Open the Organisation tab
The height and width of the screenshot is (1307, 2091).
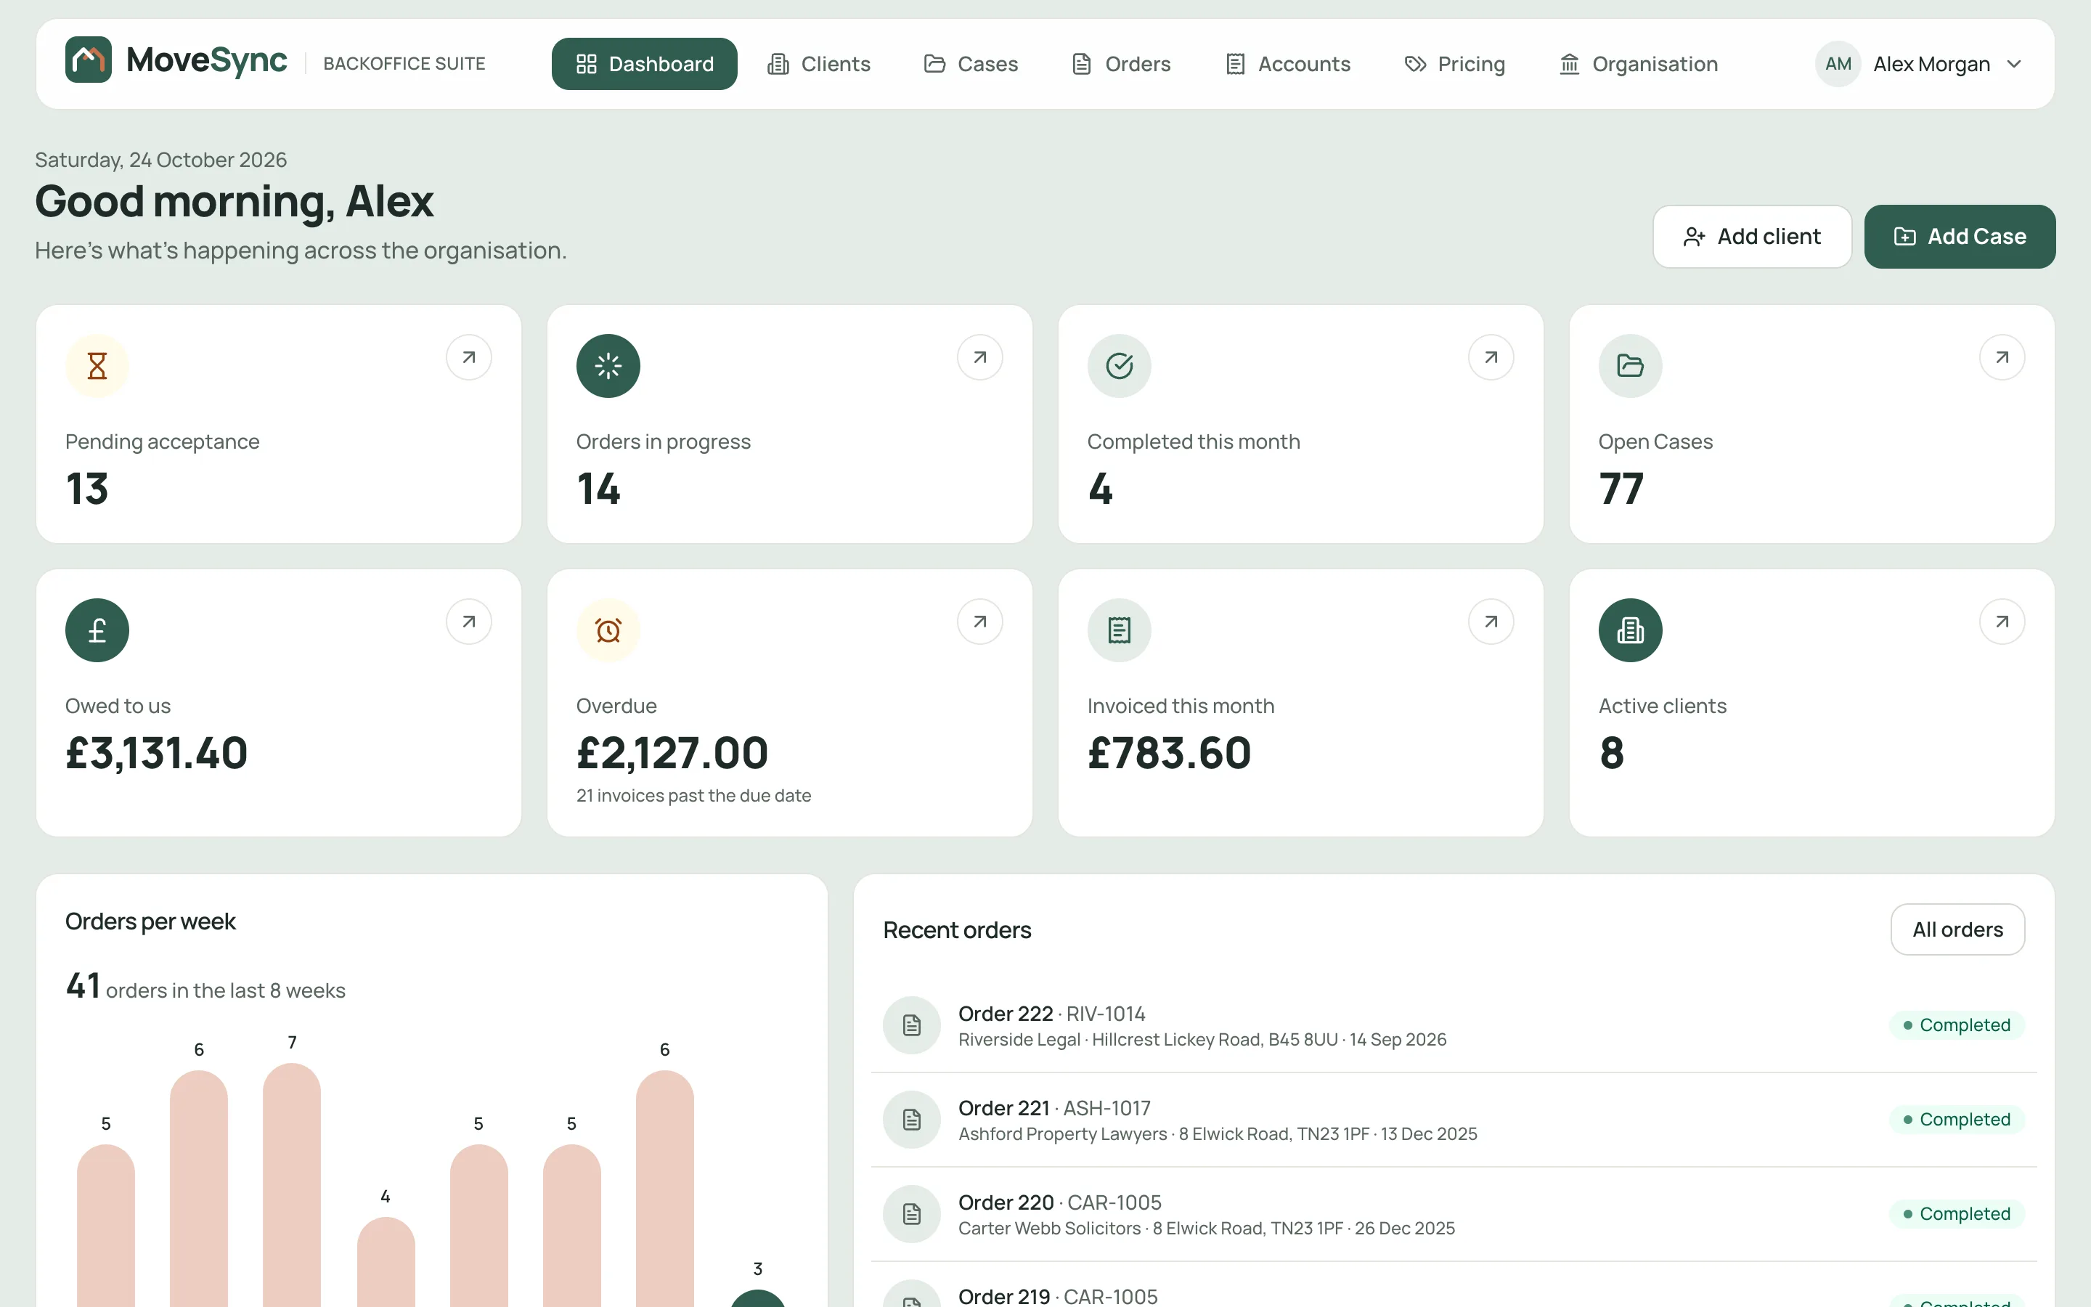[1638, 64]
